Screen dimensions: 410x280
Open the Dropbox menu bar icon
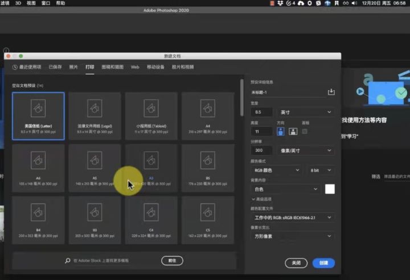(280, 3)
